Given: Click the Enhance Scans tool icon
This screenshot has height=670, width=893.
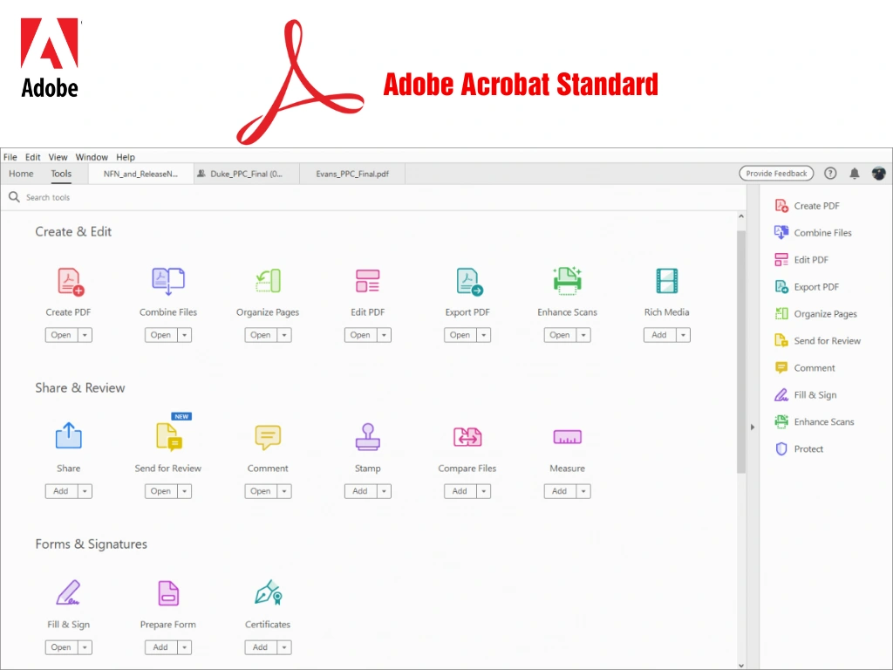Looking at the screenshot, I should 567,283.
